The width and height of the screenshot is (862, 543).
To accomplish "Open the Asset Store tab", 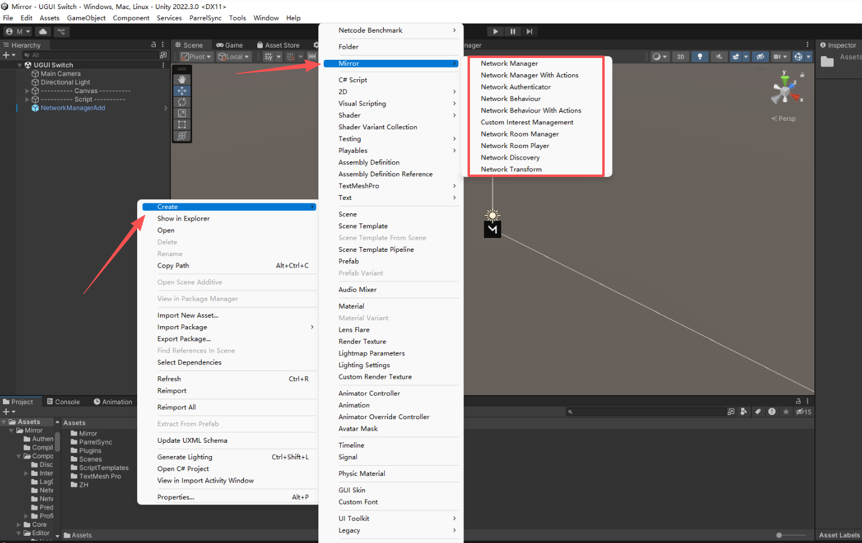I will [x=278, y=45].
